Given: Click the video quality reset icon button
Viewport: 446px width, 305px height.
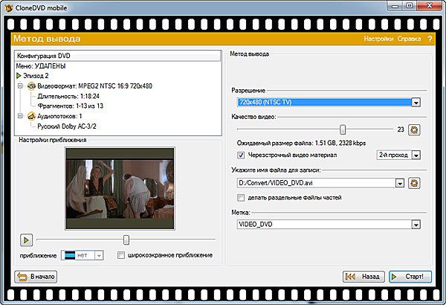Looking at the screenshot, I should tap(415, 129).
